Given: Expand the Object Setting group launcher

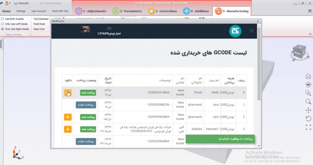Looking at the screenshot, I should click(30, 35).
